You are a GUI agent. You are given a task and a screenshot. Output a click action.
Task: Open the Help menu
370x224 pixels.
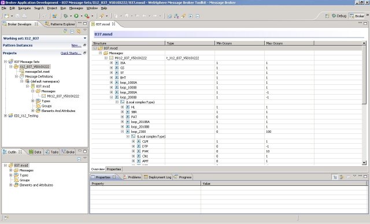coord(104,8)
